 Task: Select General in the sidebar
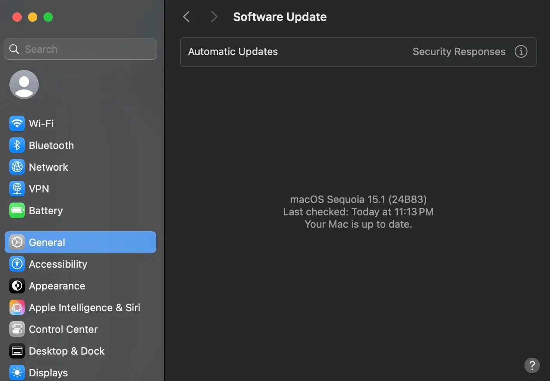[x=80, y=242]
